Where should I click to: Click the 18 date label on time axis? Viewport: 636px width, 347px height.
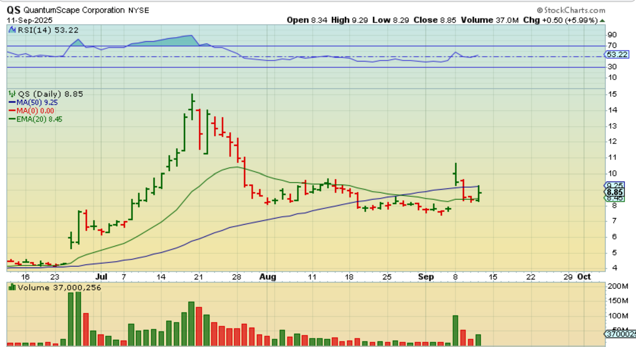click(349, 277)
